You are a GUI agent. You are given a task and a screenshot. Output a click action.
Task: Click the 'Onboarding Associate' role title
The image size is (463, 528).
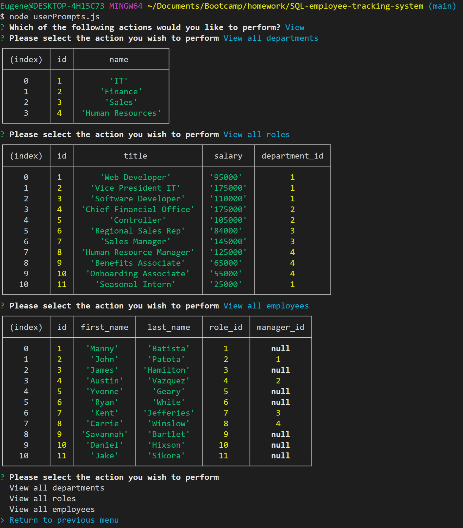click(138, 274)
